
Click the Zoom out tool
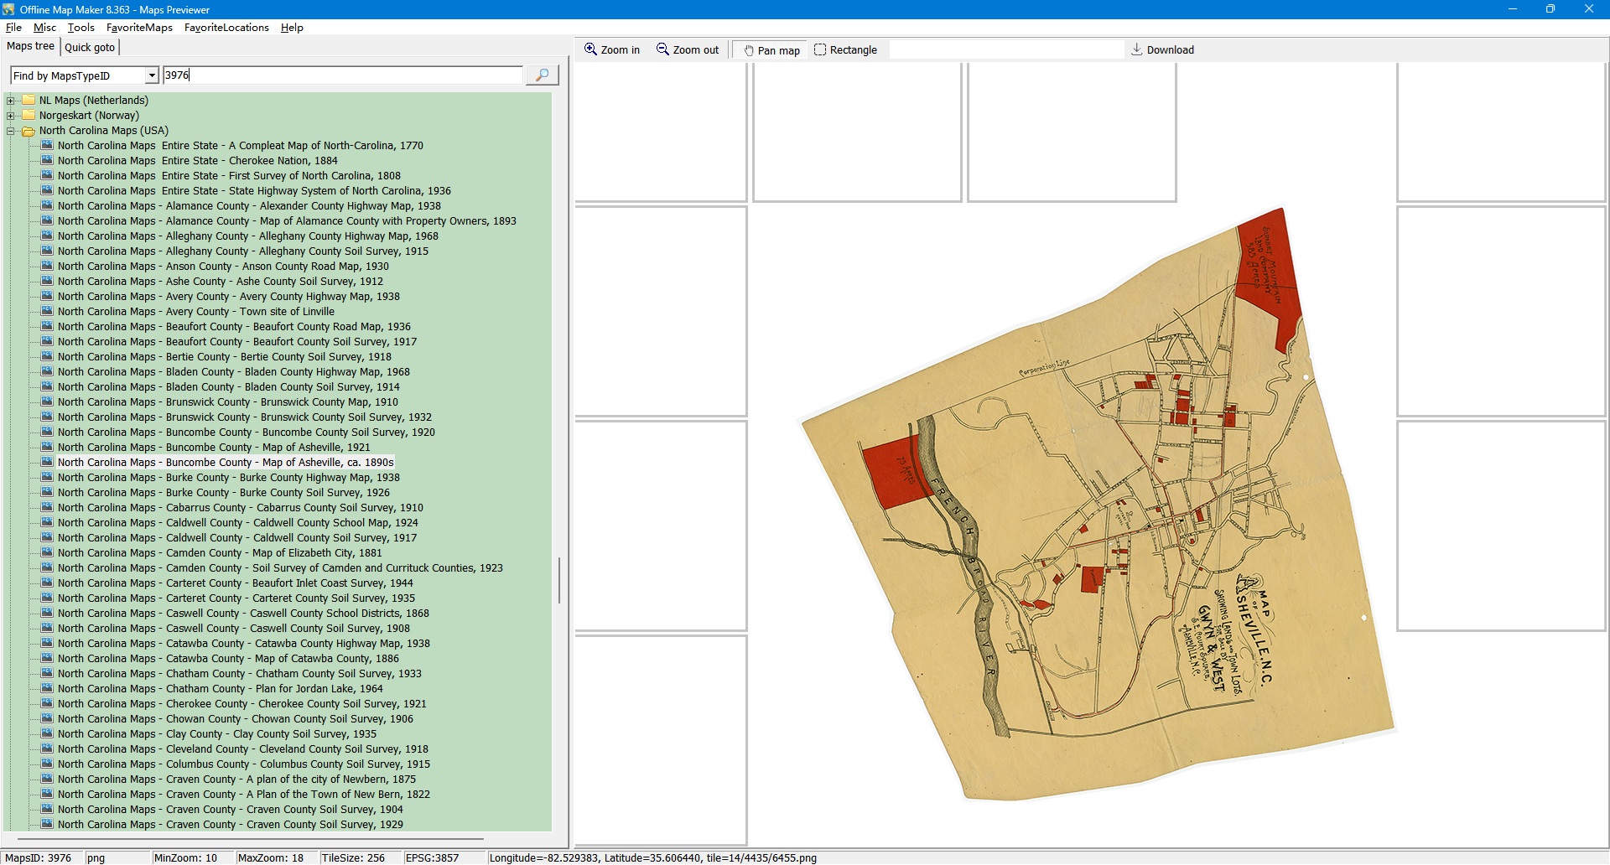(x=688, y=50)
